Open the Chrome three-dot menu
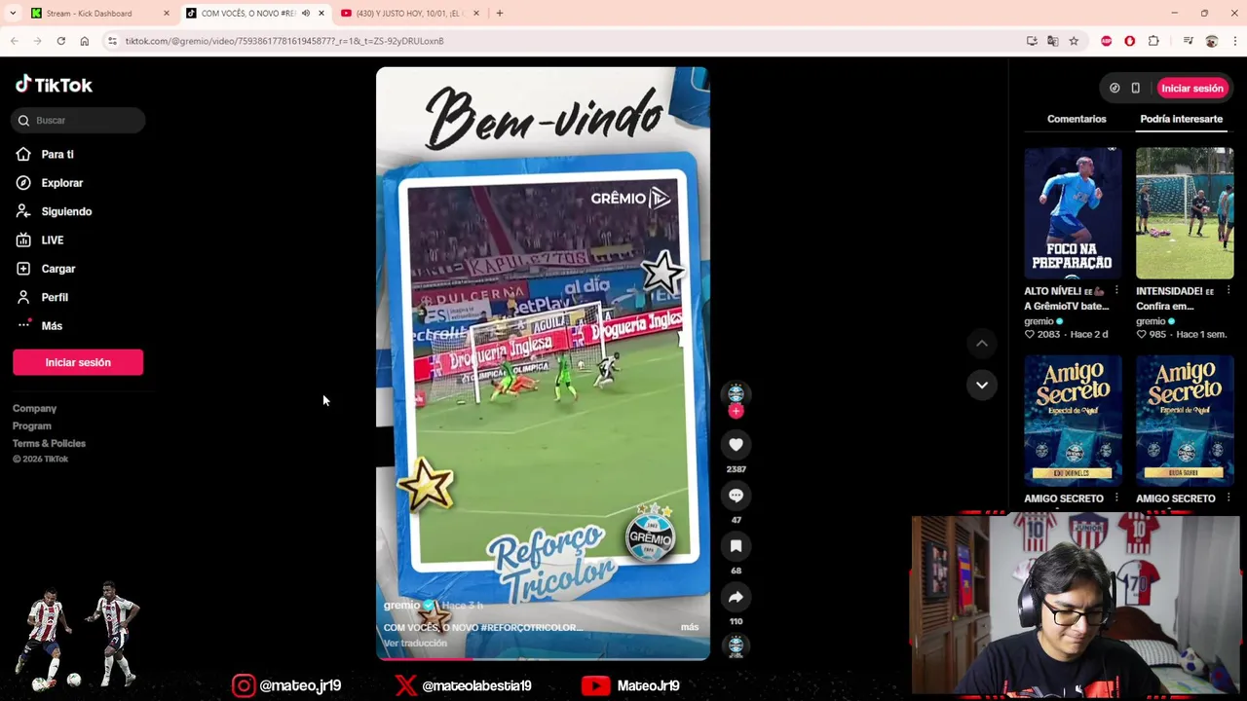The width and height of the screenshot is (1247, 701). pyautogui.click(x=1234, y=41)
